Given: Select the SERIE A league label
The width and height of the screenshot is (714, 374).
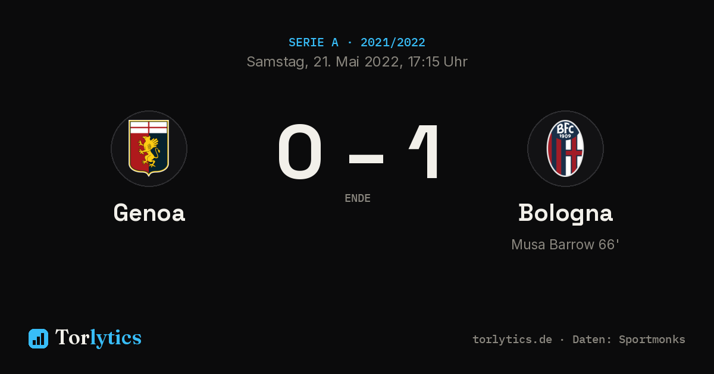Looking at the screenshot, I should (314, 43).
